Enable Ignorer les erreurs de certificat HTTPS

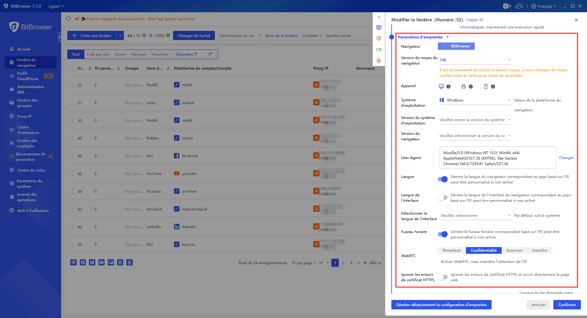pyautogui.click(x=442, y=277)
